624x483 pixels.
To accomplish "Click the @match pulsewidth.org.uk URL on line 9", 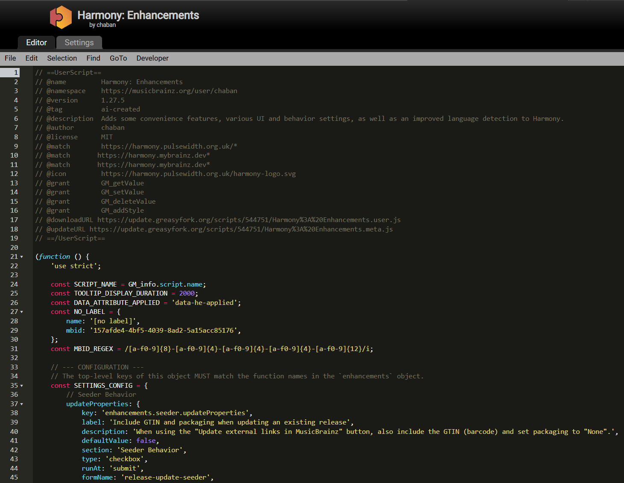I will coord(169,146).
